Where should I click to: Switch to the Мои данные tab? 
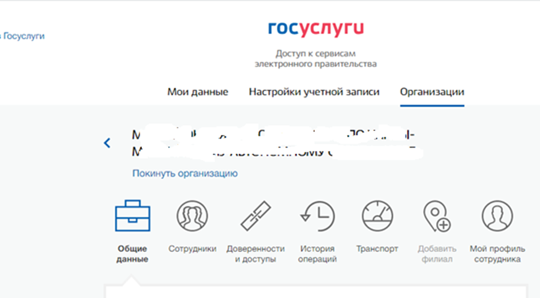198,92
